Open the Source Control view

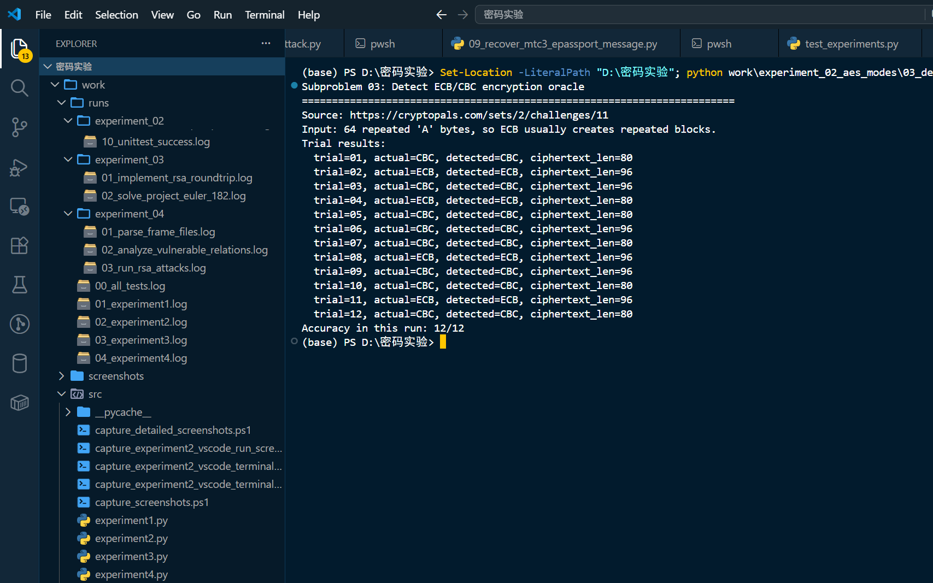coord(20,127)
